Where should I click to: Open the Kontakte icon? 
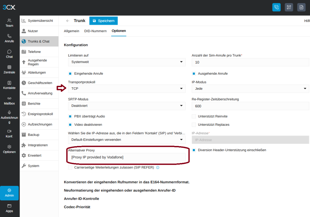pos(9,83)
